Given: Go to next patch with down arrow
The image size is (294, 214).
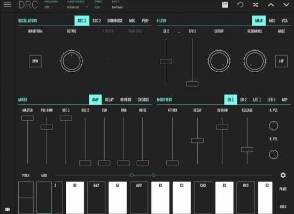Looking at the screenshot, I should 286,5.
